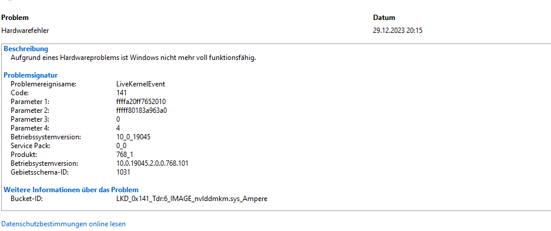Click the Problemsignatur section heading
Viewport: 551px width, 231px height.
pos(31,75)
